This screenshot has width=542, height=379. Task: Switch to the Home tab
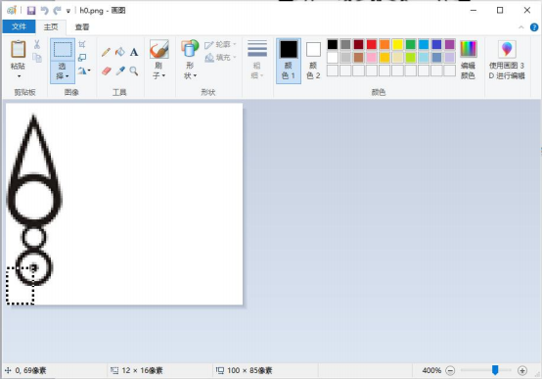(x=51, y=26)
